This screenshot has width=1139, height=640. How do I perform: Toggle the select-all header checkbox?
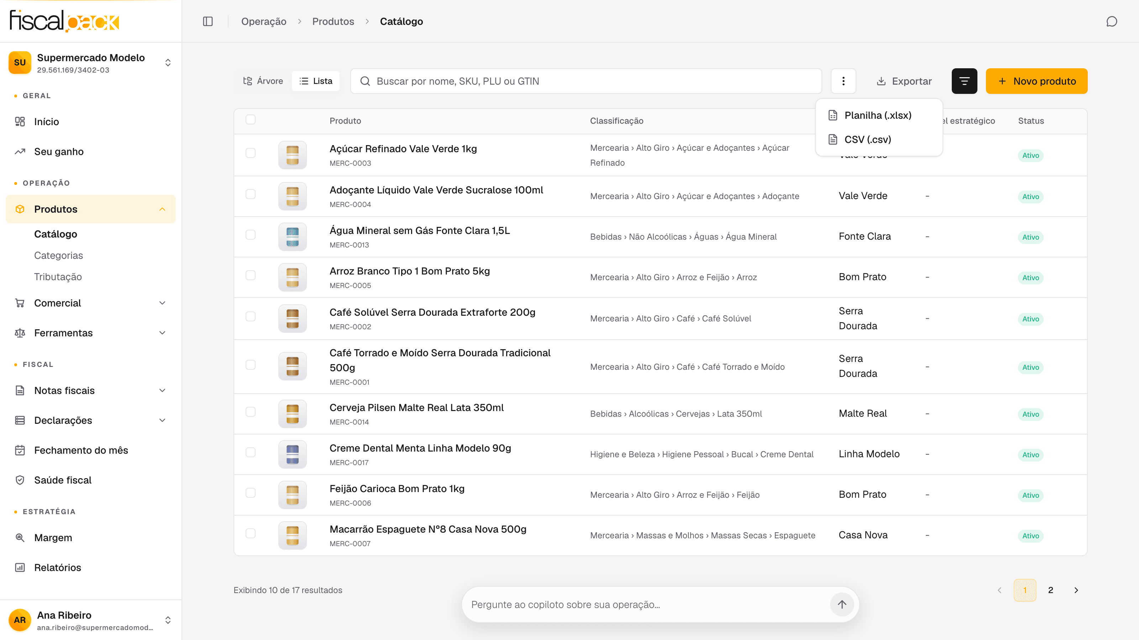point(251,119)
